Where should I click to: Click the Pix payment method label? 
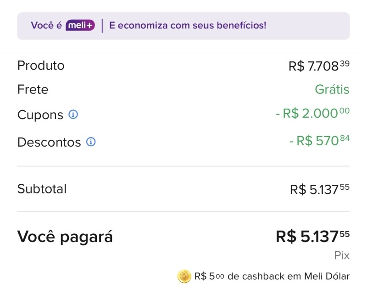tap(342, 256)
